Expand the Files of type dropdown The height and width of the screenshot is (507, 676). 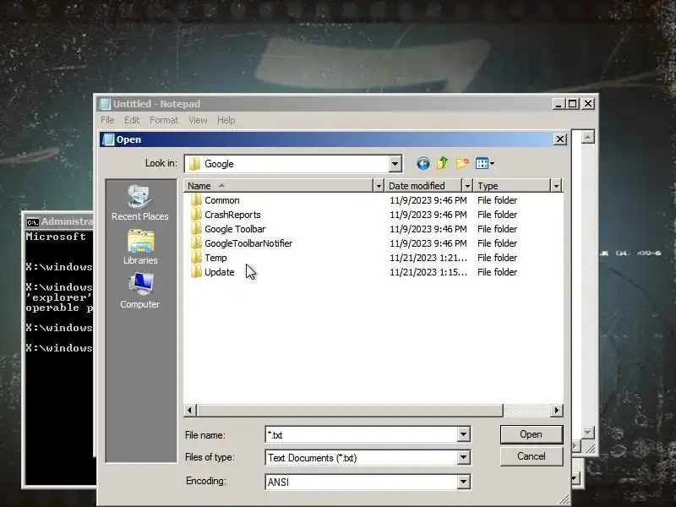tap(463, 457)
